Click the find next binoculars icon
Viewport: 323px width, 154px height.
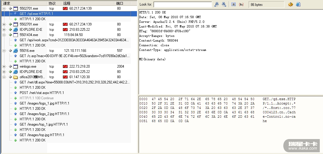tap(224, 4)
